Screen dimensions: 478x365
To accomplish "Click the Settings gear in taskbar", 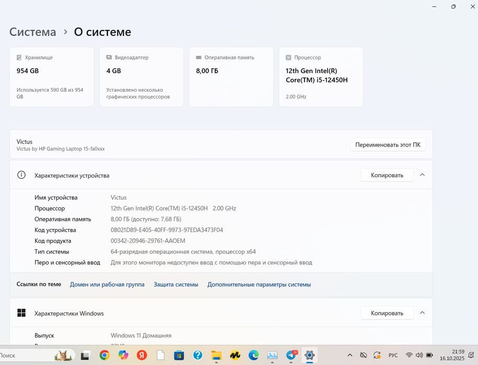I will click(x=309, y=355).
